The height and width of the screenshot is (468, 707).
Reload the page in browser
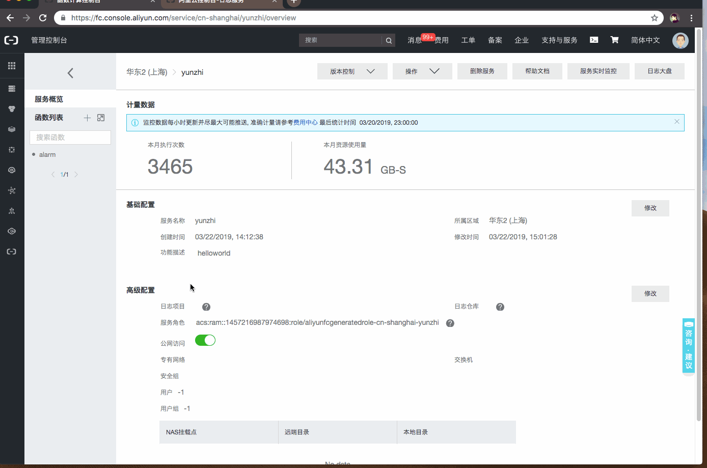[x=43, y=18]
